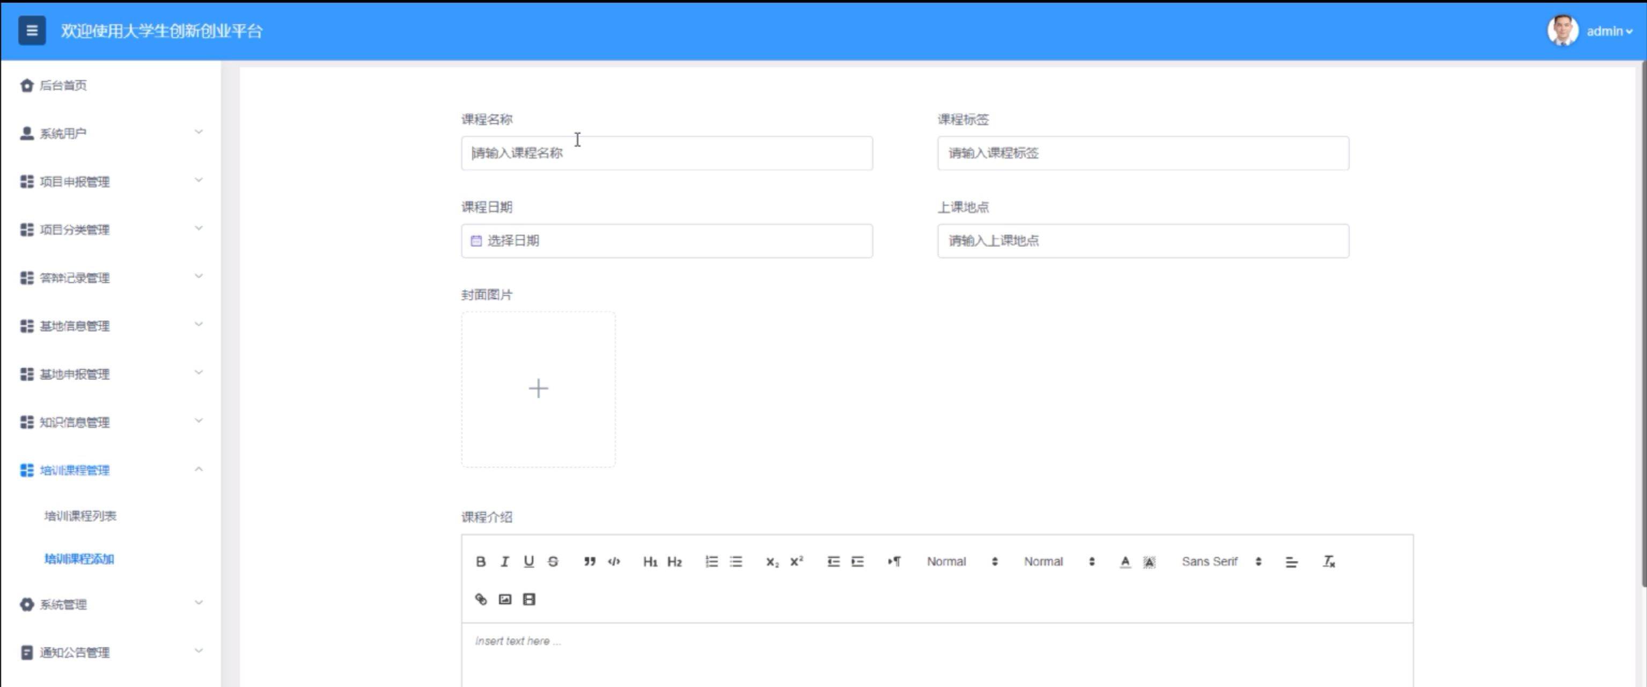The height and width of the screenshot is (687, 1647).
Task: Apply italic formatting in editor
Action: click(x=504, y=561)
